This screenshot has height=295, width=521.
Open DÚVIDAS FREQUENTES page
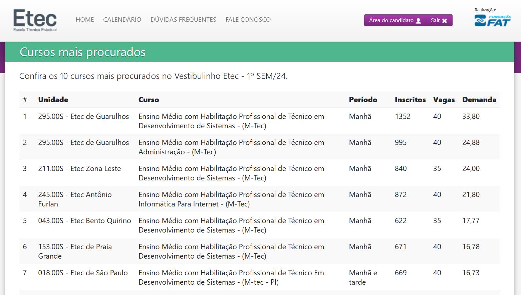[x=183, y=20]
